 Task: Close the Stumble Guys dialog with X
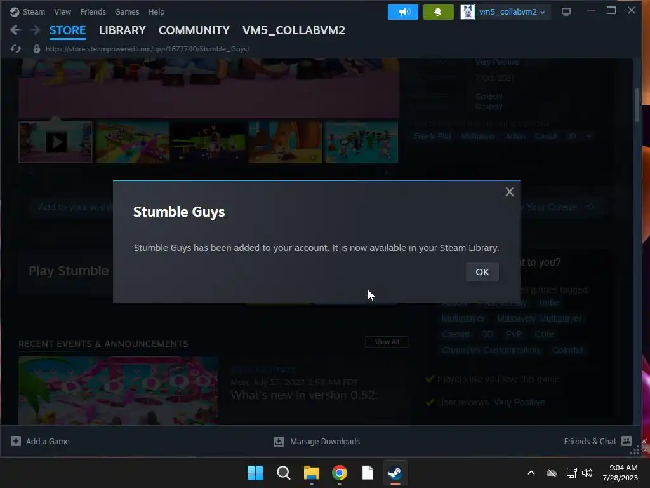(510, 192)
